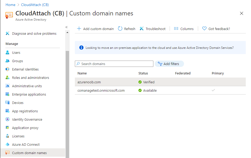
Task: Click the Add filters button
Action: point(169,64)
